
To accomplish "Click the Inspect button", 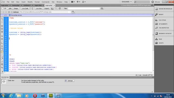I will pyautogui.click(x=46, y=8).
